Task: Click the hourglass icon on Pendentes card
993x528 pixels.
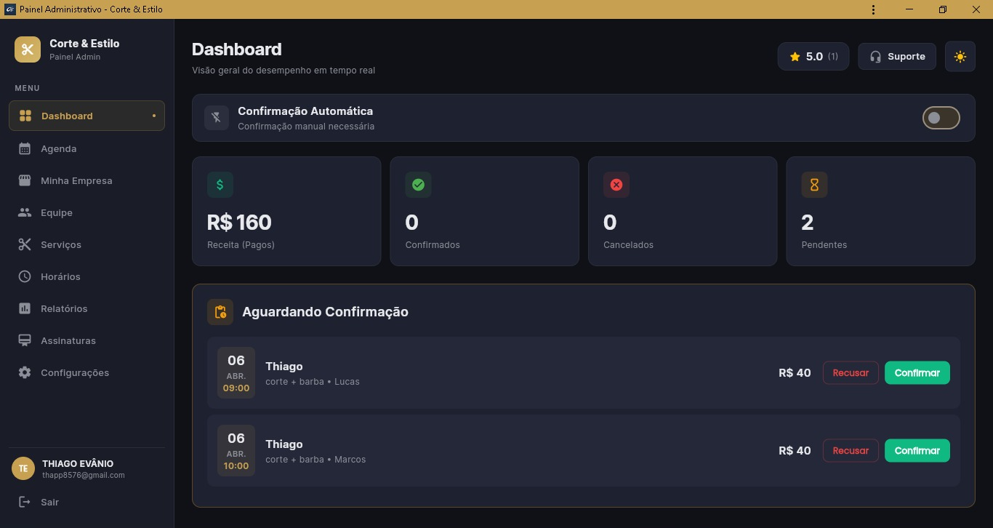Action: 813,184
